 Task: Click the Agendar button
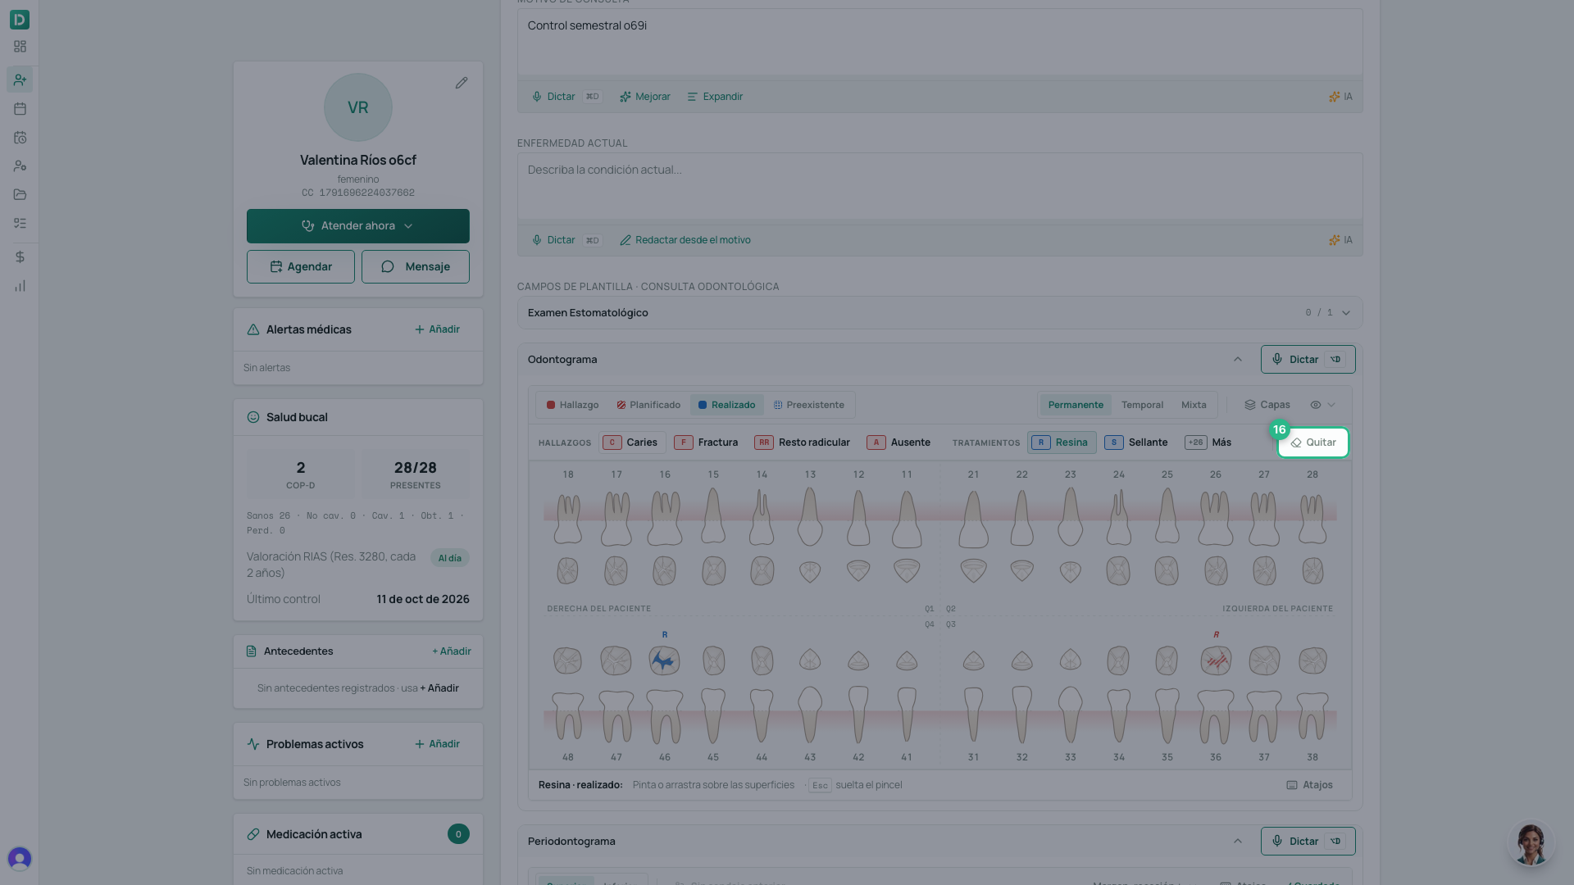[301, 267]
